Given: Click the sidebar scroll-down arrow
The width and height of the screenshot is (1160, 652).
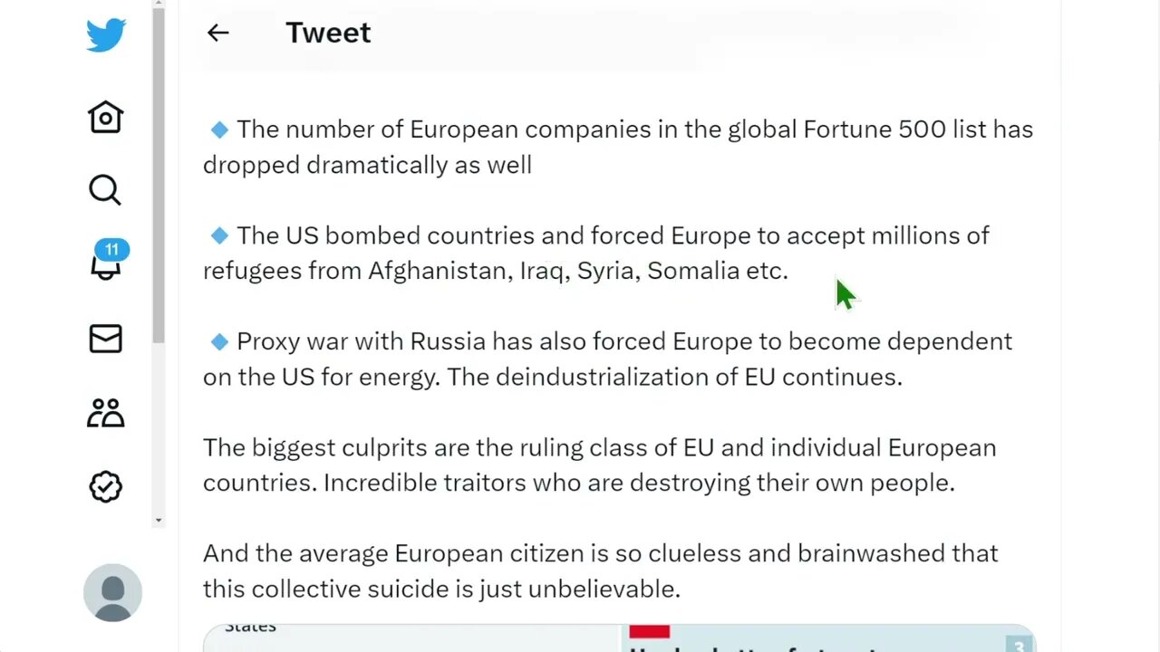Looking at the screenshot, I should (159, 520).
